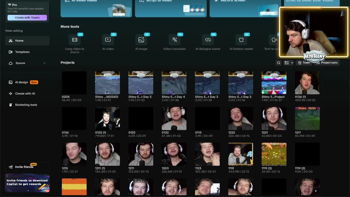Screen dimensions: 350x197
Task: Open the Shiny NEEDED project thumbnail
Action: pyautogui.click(x=107, y=83)
